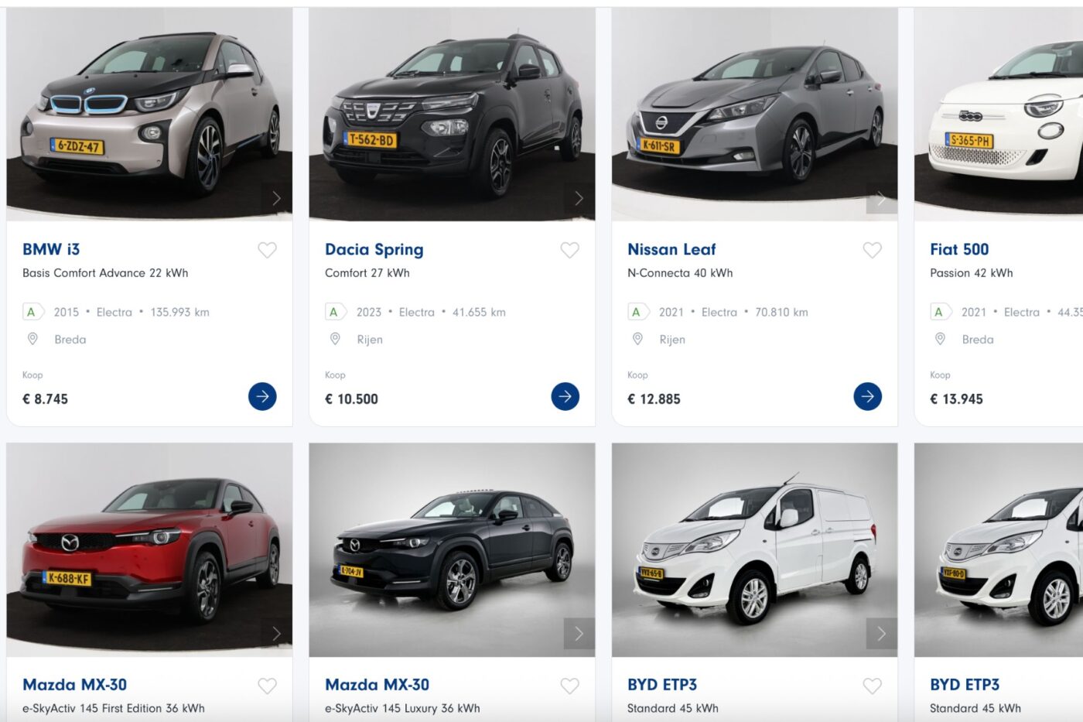
Task: Click the location pin icon next to Rijen on Dacia Spring
Action: coord(335,339)
